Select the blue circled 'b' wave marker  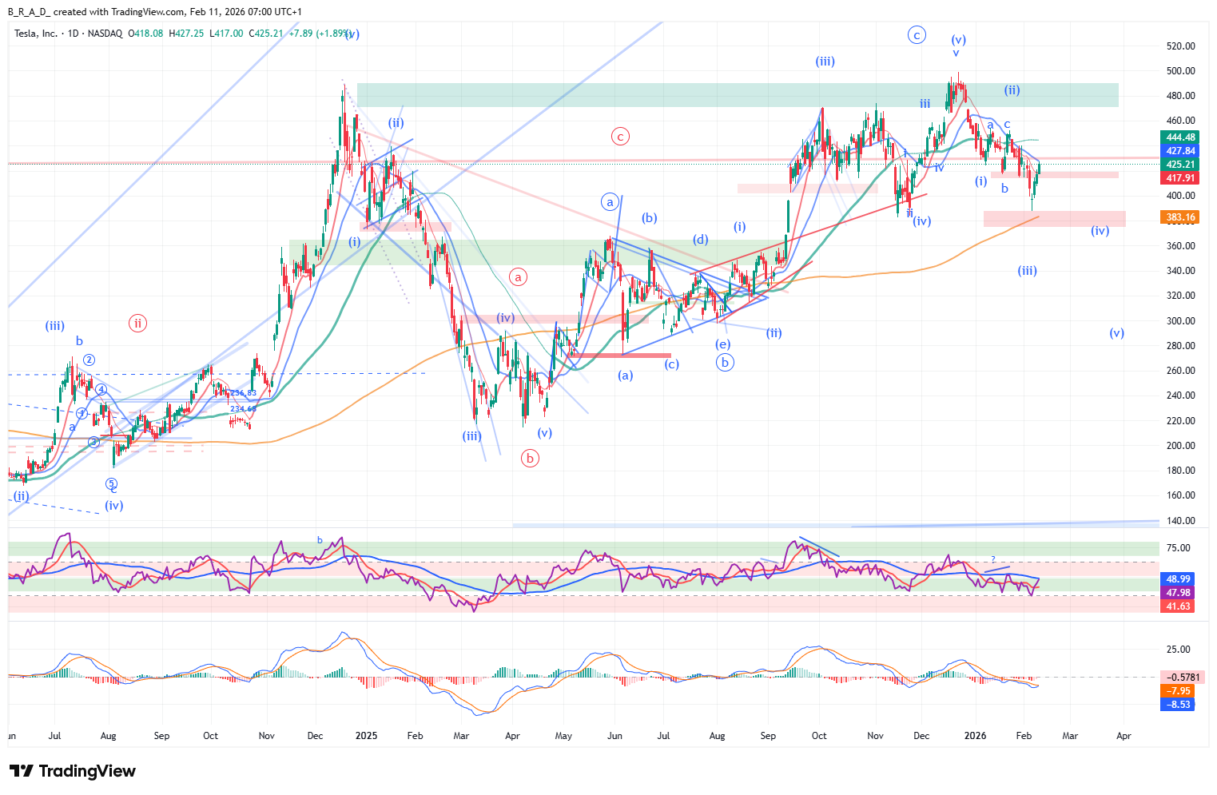[x=725, y=362]
